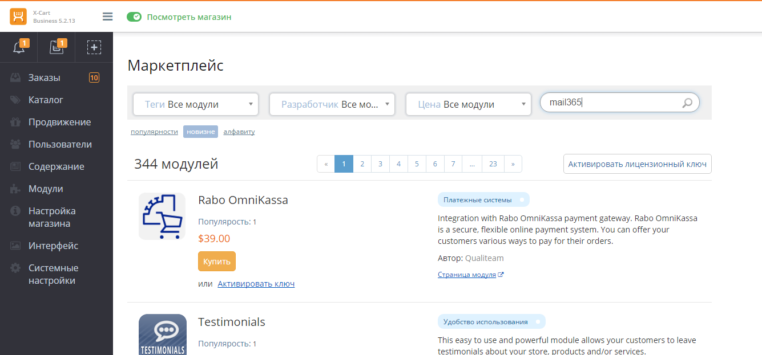This screenshot has width=762, height=355.
Task: Expand the Цена filter dropdown
Action: (469, 104)
